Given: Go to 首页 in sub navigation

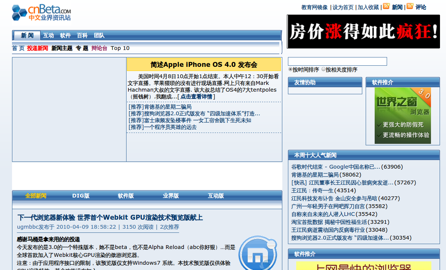Looking at the screenshot, I should pos(18,48).
